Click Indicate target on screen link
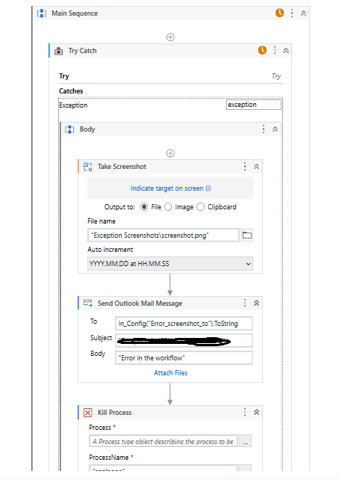Viewport: 339px width, 480px height. point(170,188)
